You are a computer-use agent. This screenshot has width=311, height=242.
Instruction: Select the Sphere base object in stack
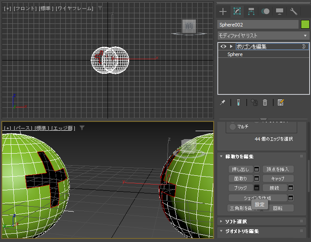(x=235, y=54)
